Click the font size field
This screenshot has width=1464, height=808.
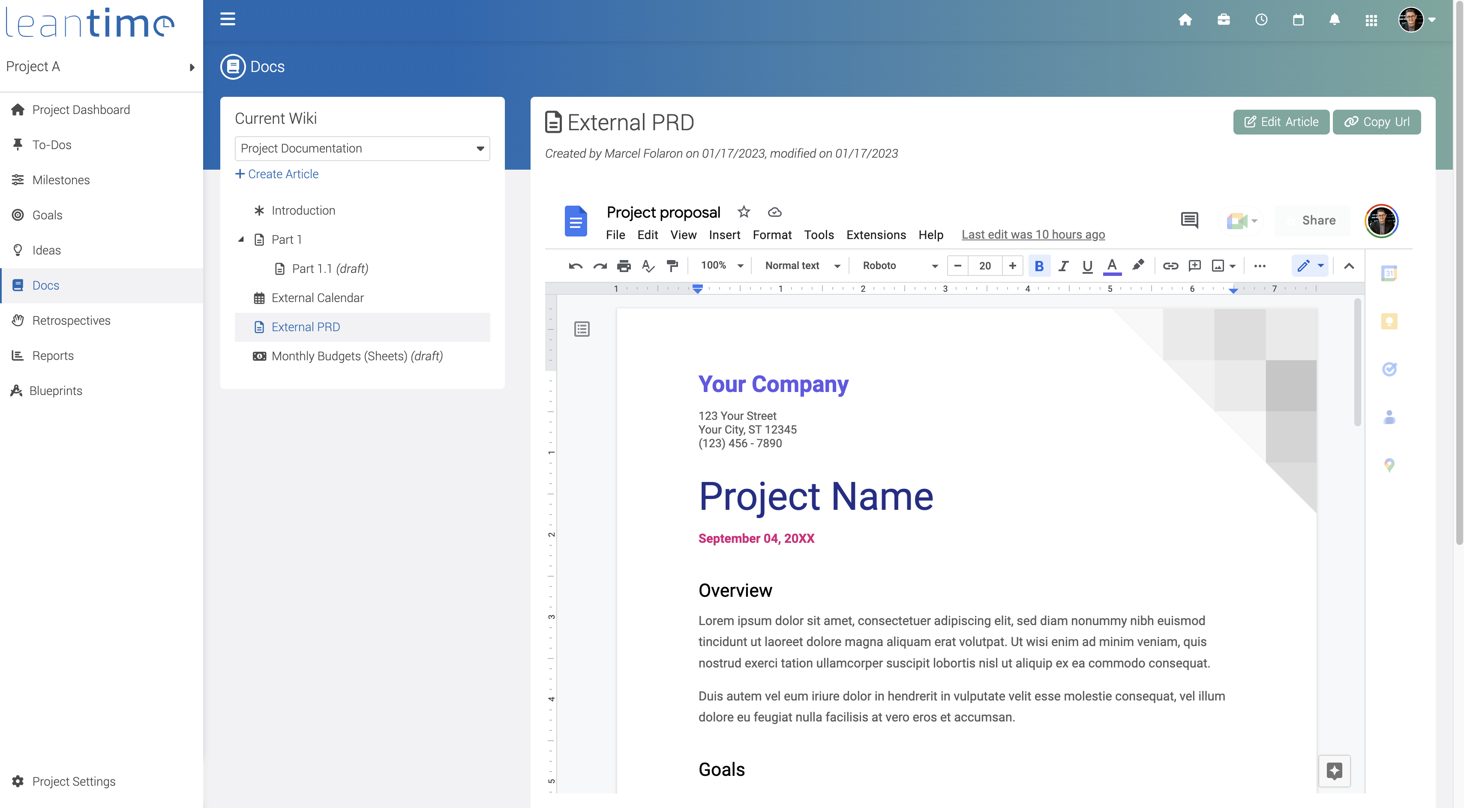tap(985, 266)
